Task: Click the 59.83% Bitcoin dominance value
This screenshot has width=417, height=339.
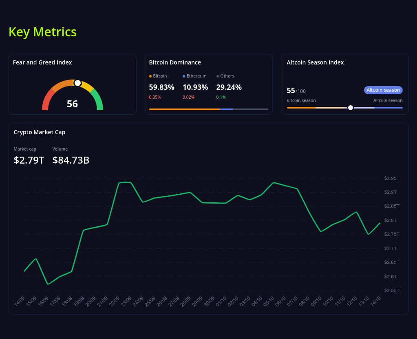Action: point(161,87)
